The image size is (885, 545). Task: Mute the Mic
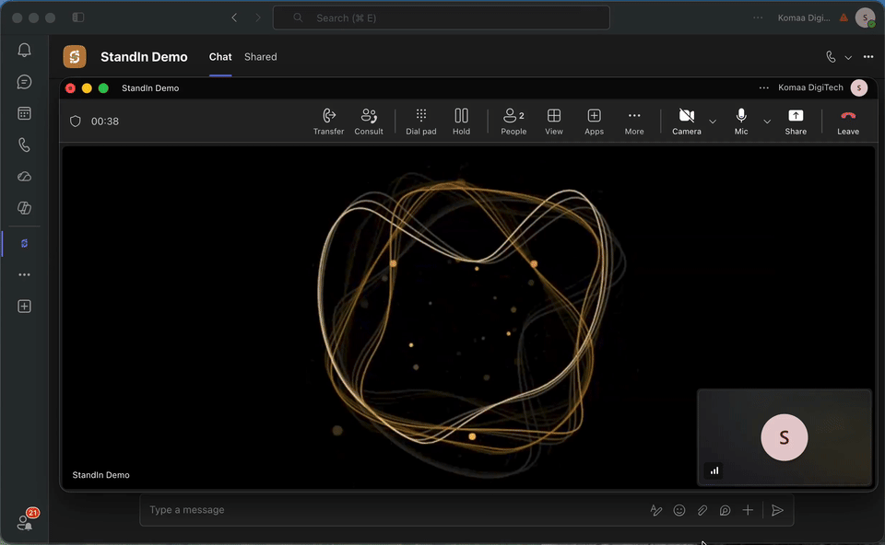(741, 122)
